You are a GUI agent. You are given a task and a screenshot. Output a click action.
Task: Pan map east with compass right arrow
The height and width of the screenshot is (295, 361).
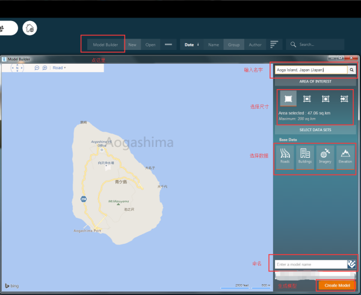pos(22,68)
